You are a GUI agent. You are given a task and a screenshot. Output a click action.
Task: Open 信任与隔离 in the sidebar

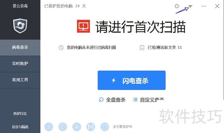(x=20, y=127)
